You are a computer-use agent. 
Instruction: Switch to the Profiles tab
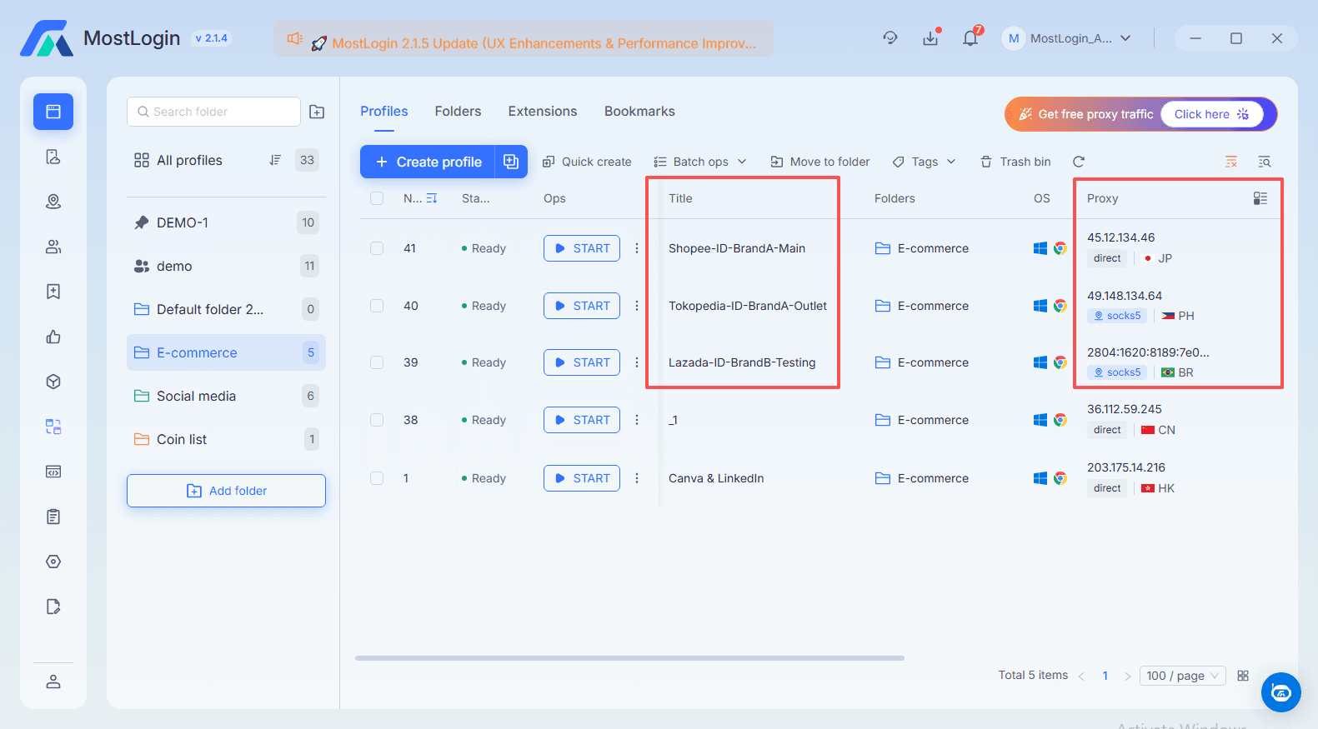click(384, 112)
